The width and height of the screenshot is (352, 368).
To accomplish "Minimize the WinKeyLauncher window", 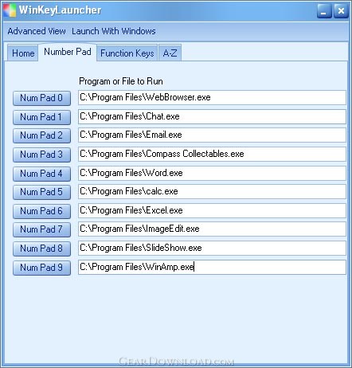I will 324,10.
